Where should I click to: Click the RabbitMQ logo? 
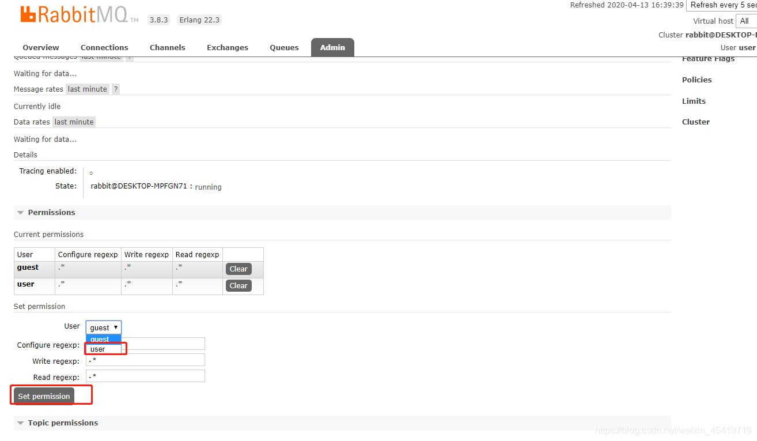tap(79, 15)
